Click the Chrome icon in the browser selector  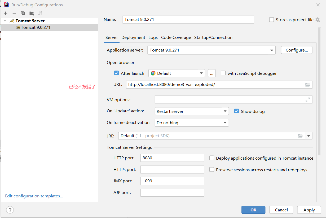pyautogui.click(x=153, y=73)
